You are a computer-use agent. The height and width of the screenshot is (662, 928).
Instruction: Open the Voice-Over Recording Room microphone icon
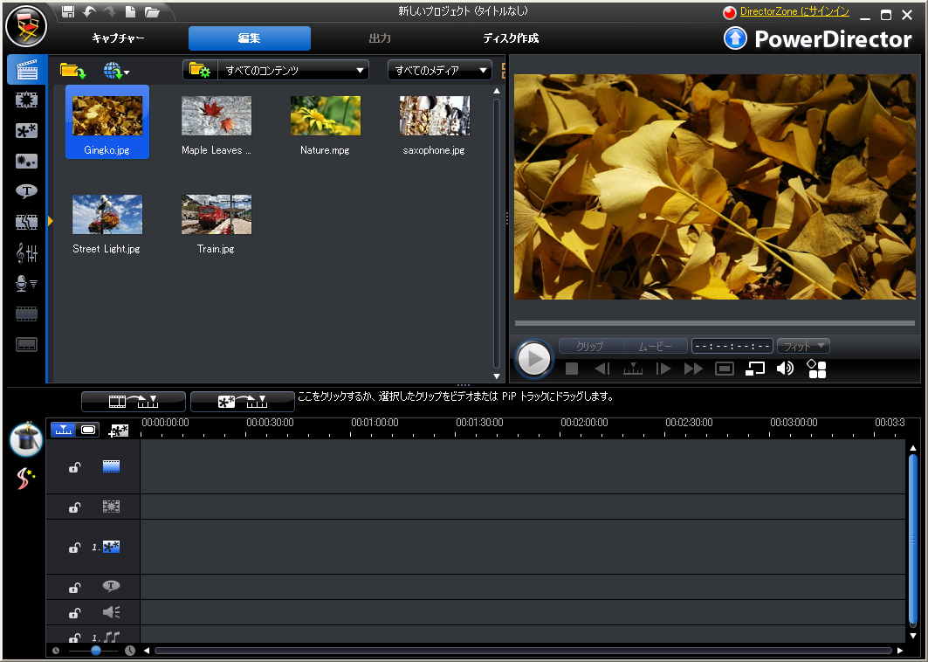click(26, 283)
